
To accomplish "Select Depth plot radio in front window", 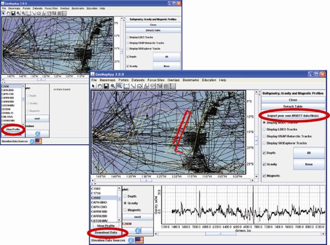I will tap(125, 196).
